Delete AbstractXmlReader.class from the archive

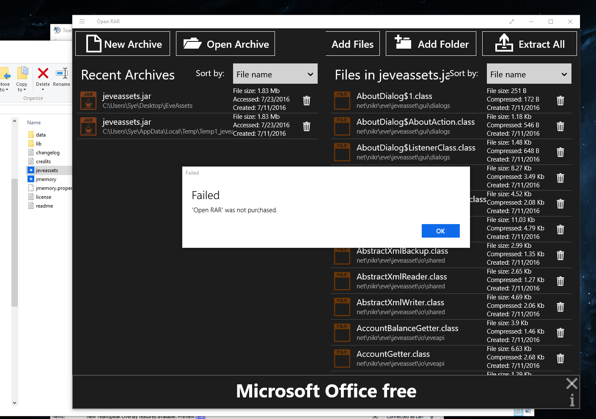point(560,281)
